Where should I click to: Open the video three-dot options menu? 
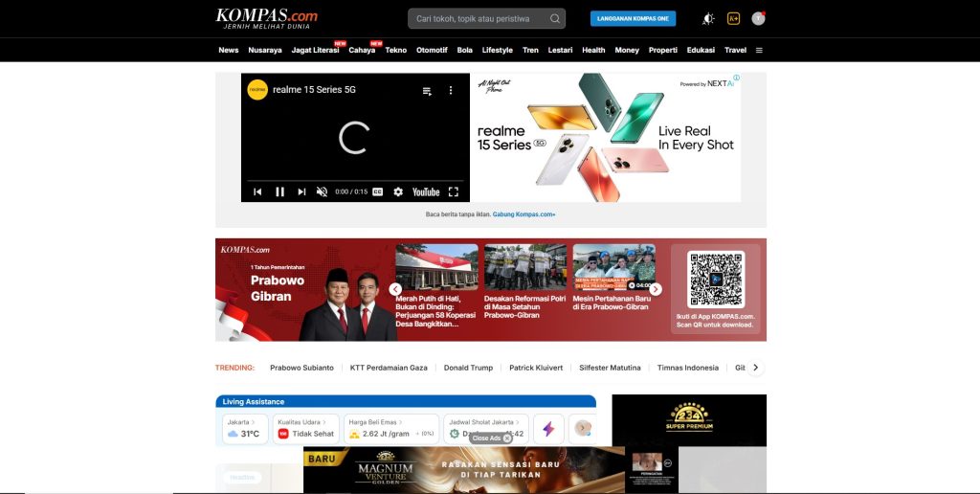pos(451,90)
